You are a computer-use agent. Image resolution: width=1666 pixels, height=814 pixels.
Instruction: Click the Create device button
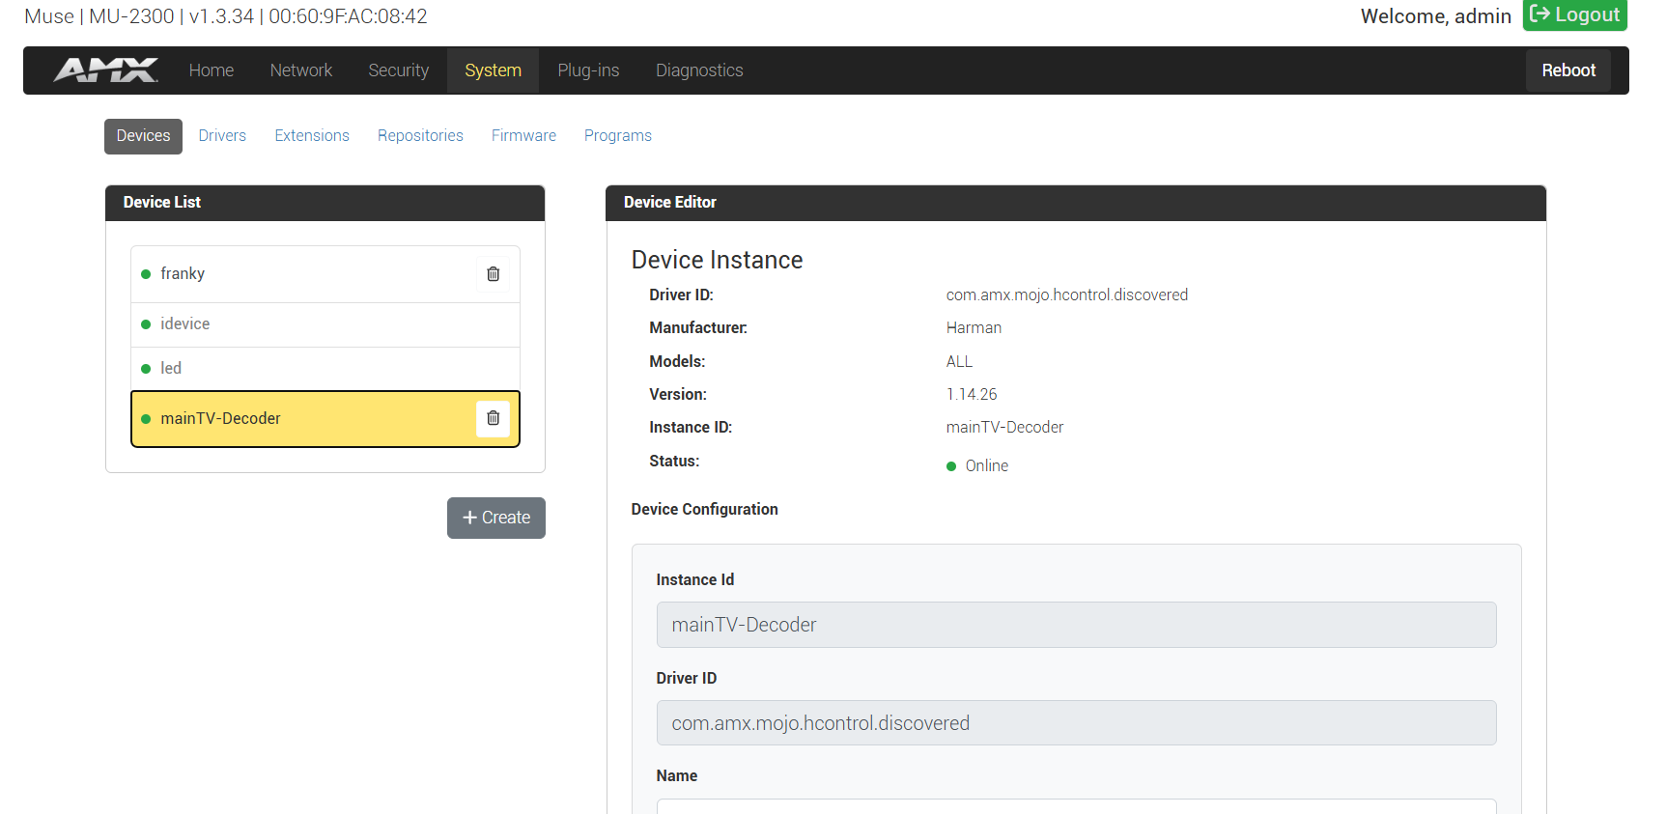(x=496, y=518)
